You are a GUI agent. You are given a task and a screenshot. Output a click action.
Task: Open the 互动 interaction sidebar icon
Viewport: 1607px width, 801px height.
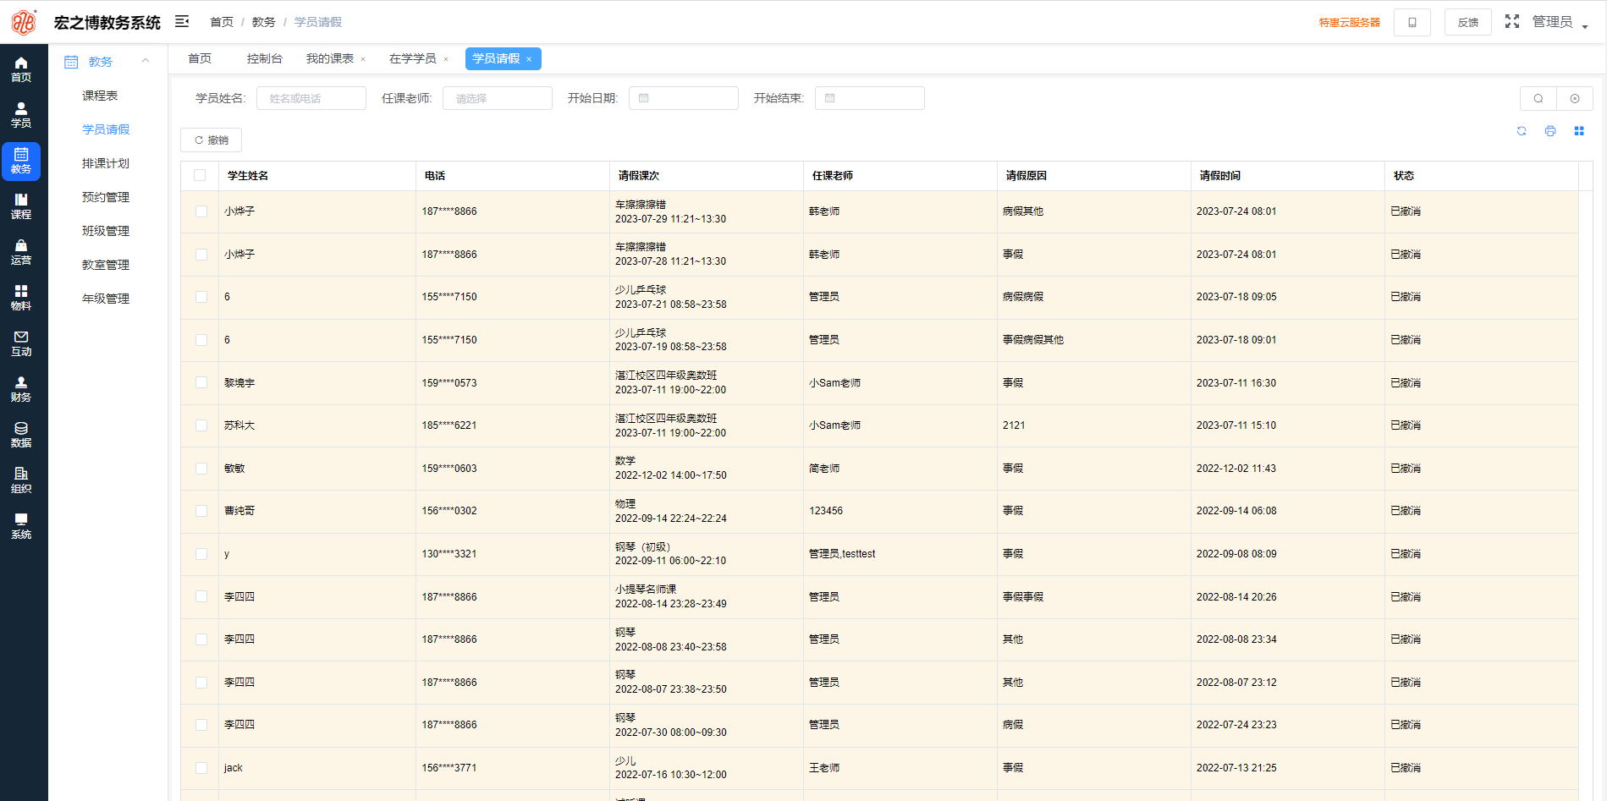coord(21,343)
